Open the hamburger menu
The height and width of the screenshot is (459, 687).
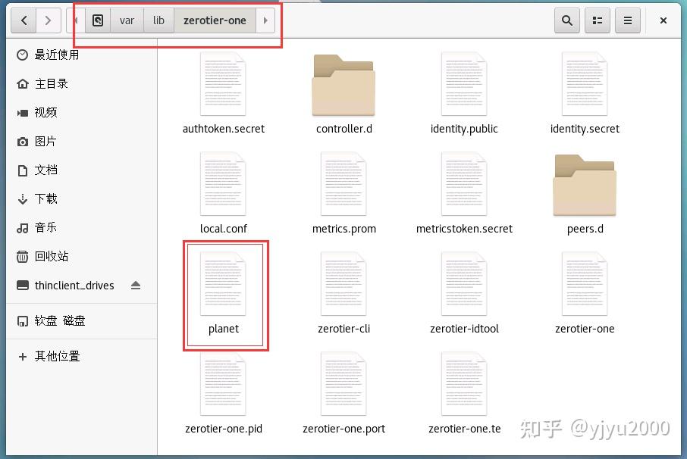(x=628, y=20)
